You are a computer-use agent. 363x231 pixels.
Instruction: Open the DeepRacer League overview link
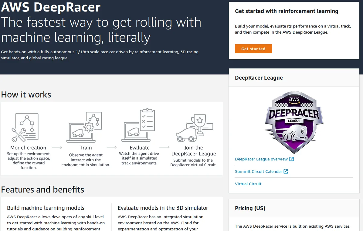[261, 159]
